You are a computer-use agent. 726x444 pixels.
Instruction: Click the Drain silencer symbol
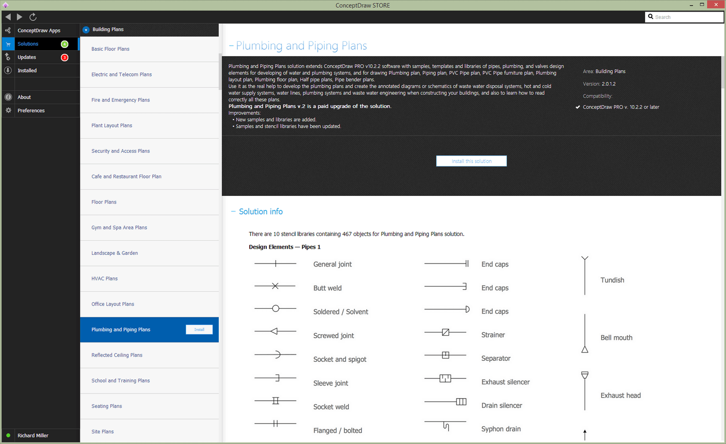point(445,401)
